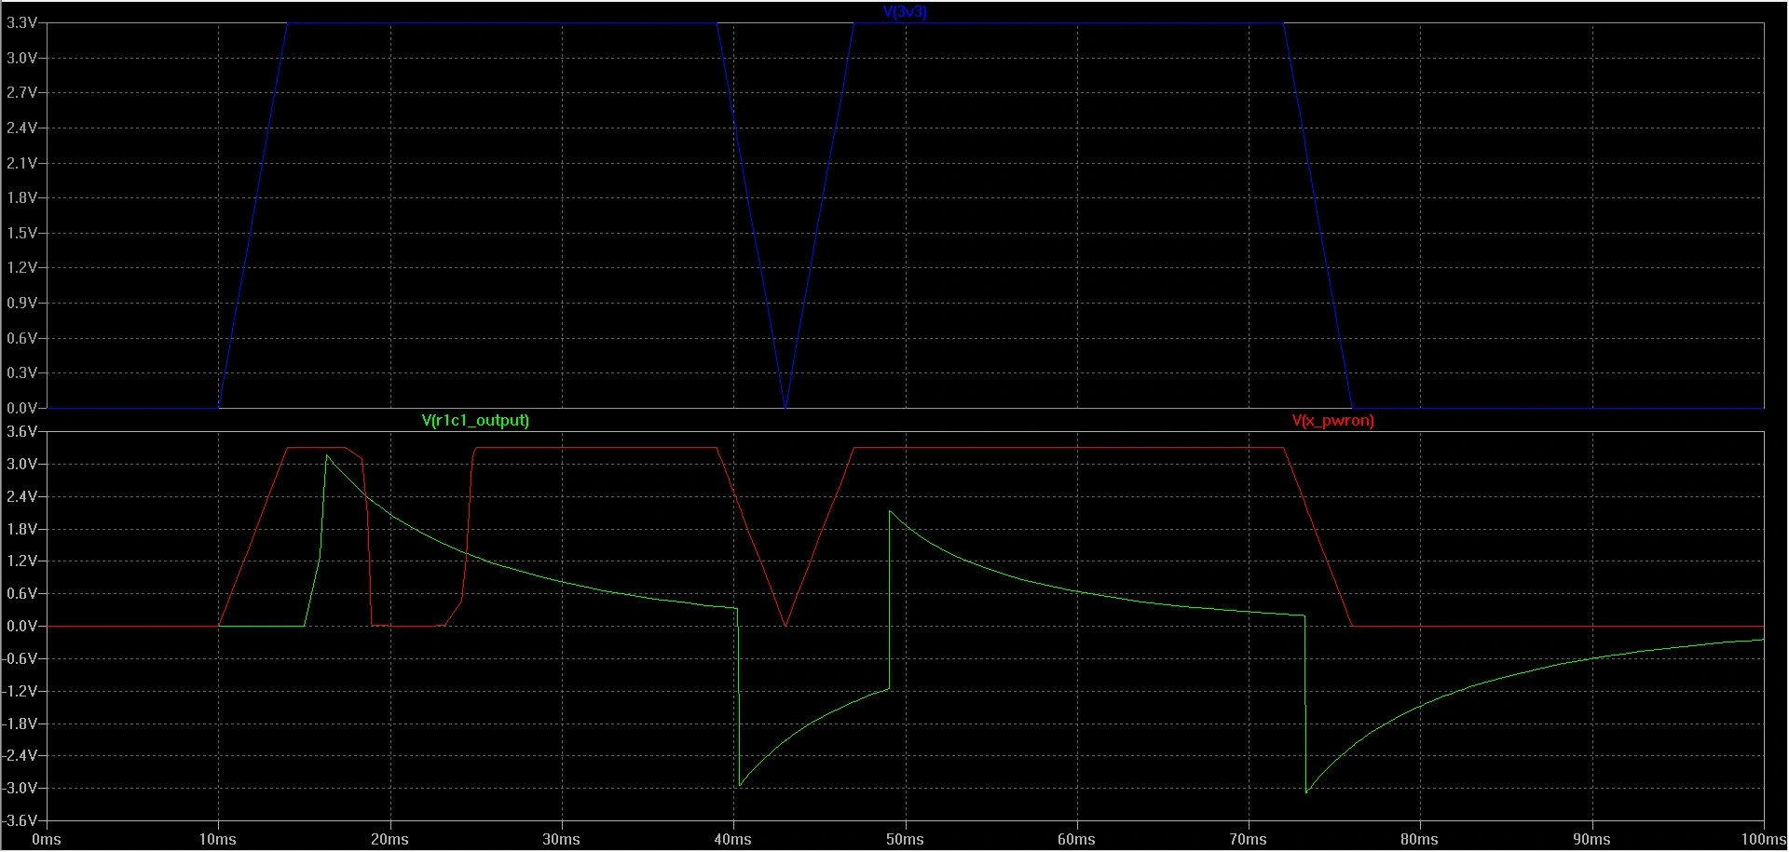
Task: Click the red trace's dip bottom near 43ms
Action: (785, 625)
